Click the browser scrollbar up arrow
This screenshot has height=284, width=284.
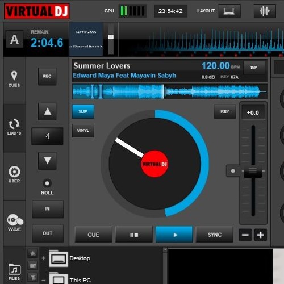165,250
